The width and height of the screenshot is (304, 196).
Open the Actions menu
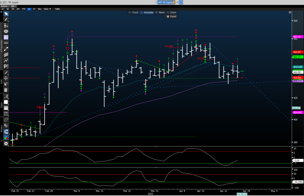tap(5, 6)
